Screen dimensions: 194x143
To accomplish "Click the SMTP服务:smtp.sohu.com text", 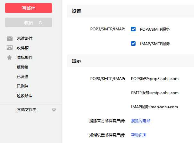I will (155, 93).
